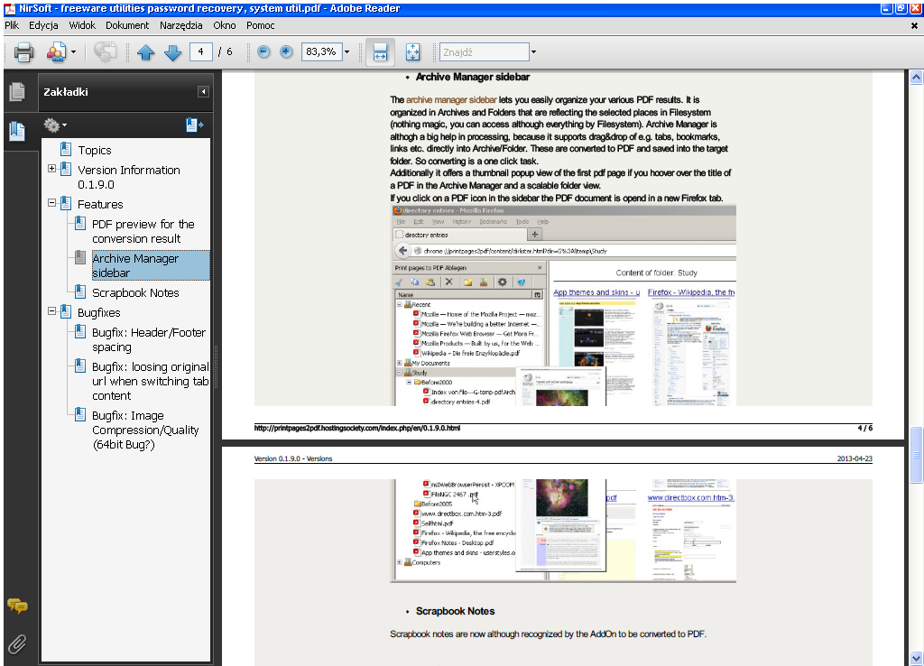Open the dropdown arrow beside the collaboration icon
The image size is (924, 666).
click(74, 52)
